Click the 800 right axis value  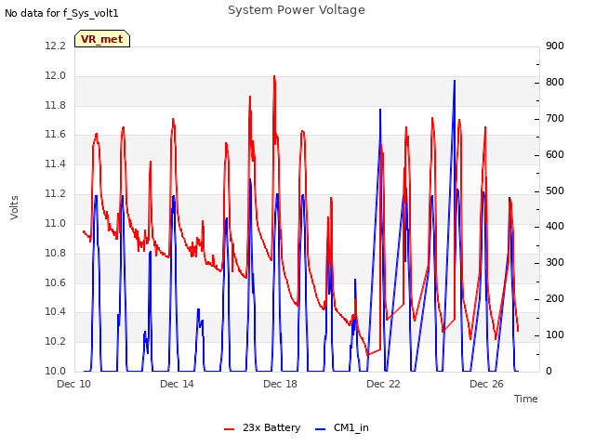555,83
